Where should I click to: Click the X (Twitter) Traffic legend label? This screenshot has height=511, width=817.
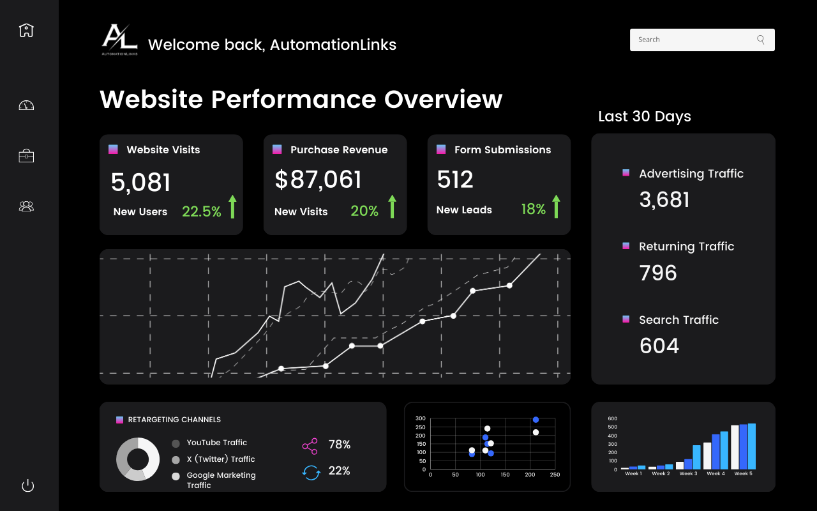pos(221,459)
